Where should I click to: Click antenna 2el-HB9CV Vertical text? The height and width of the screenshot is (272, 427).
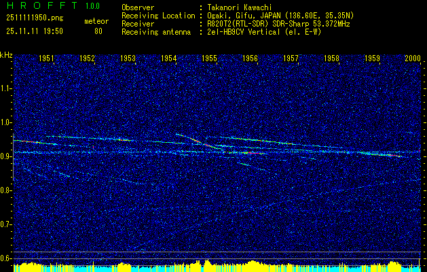[264, 32]
